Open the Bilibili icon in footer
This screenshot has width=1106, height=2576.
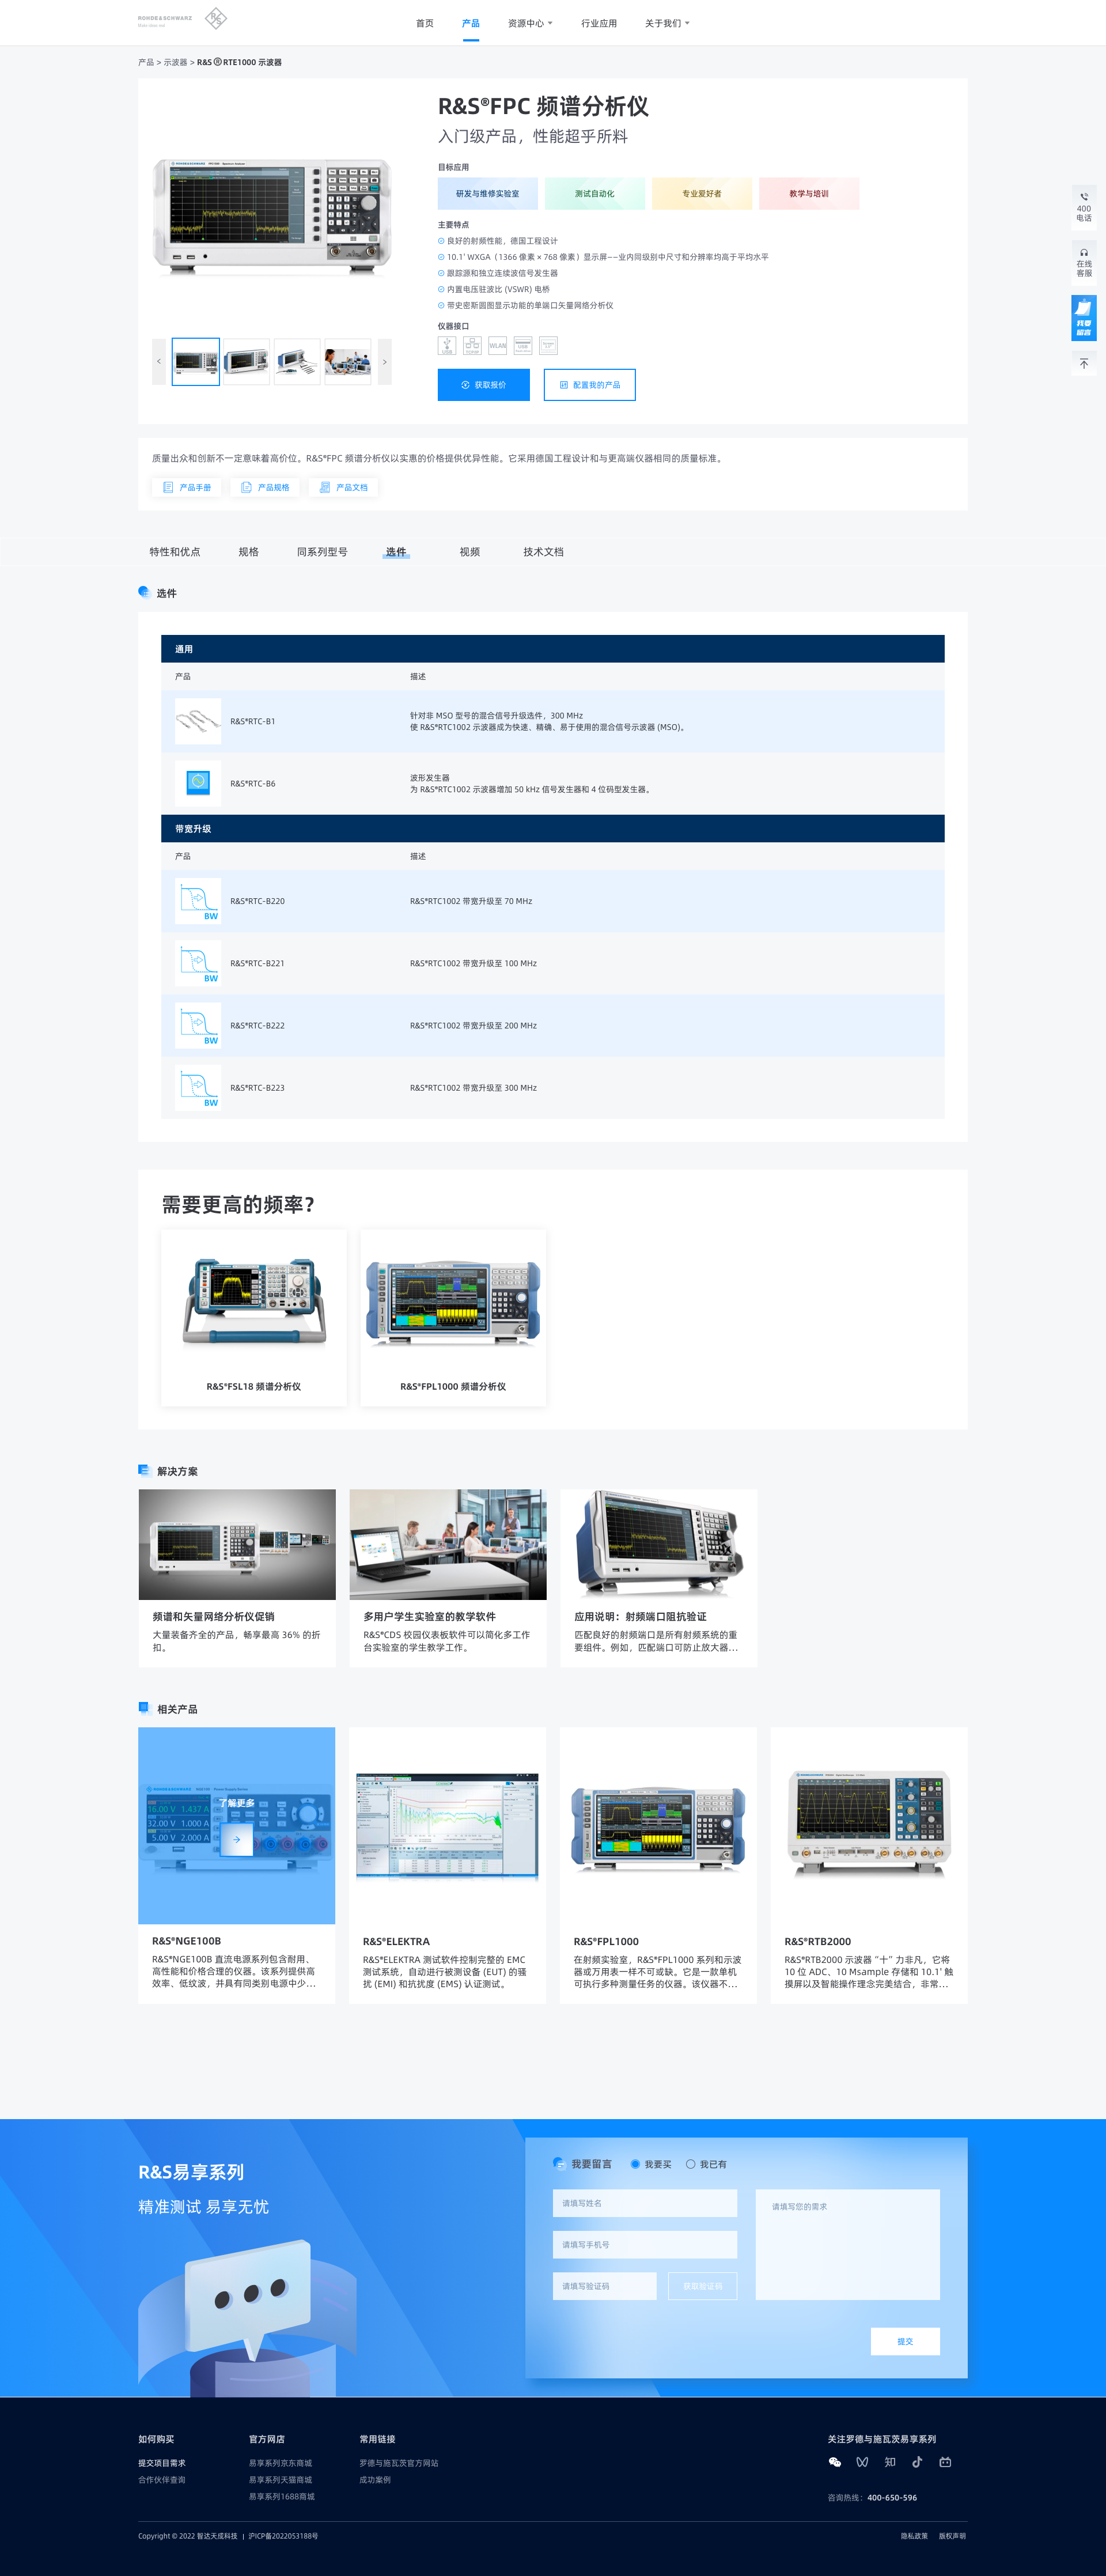point(945,2462)
